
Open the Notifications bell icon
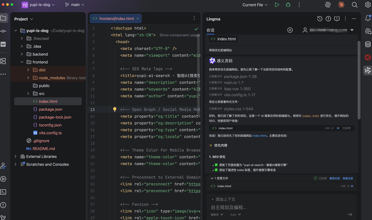tap(368, 18)
